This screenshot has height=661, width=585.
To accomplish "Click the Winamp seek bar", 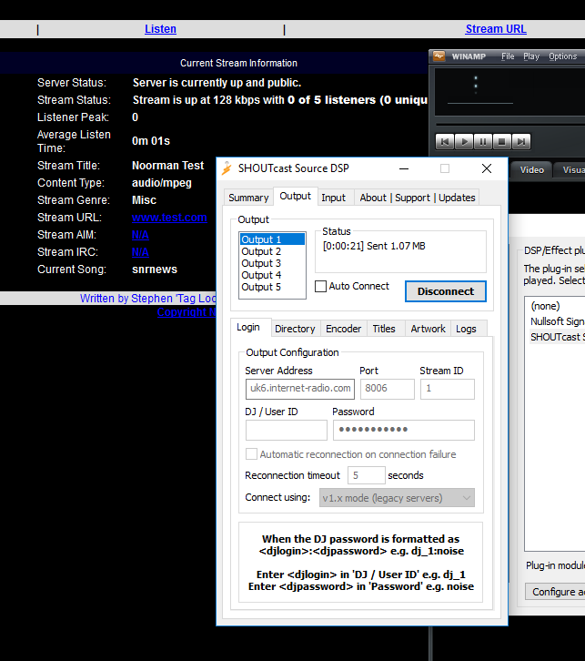I will coord(509,124).
